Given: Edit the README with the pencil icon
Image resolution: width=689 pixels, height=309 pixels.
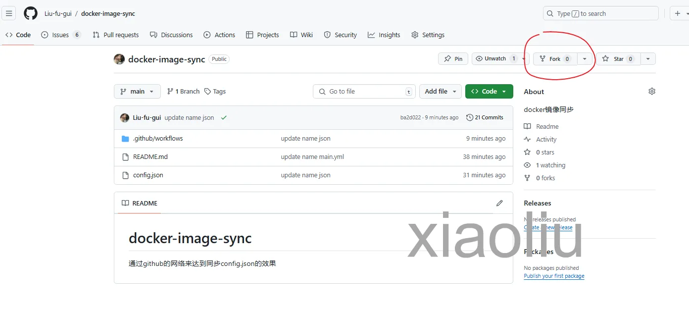Looking at the screenshot, I should [499, 203].
